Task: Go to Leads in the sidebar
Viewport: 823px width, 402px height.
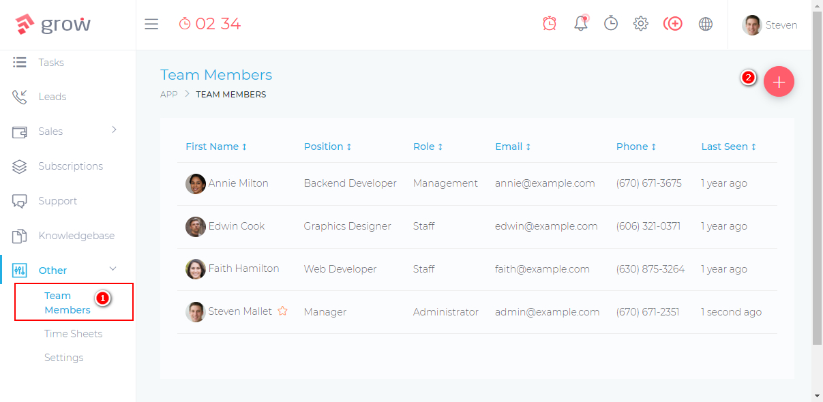Action: click(53, 97)
